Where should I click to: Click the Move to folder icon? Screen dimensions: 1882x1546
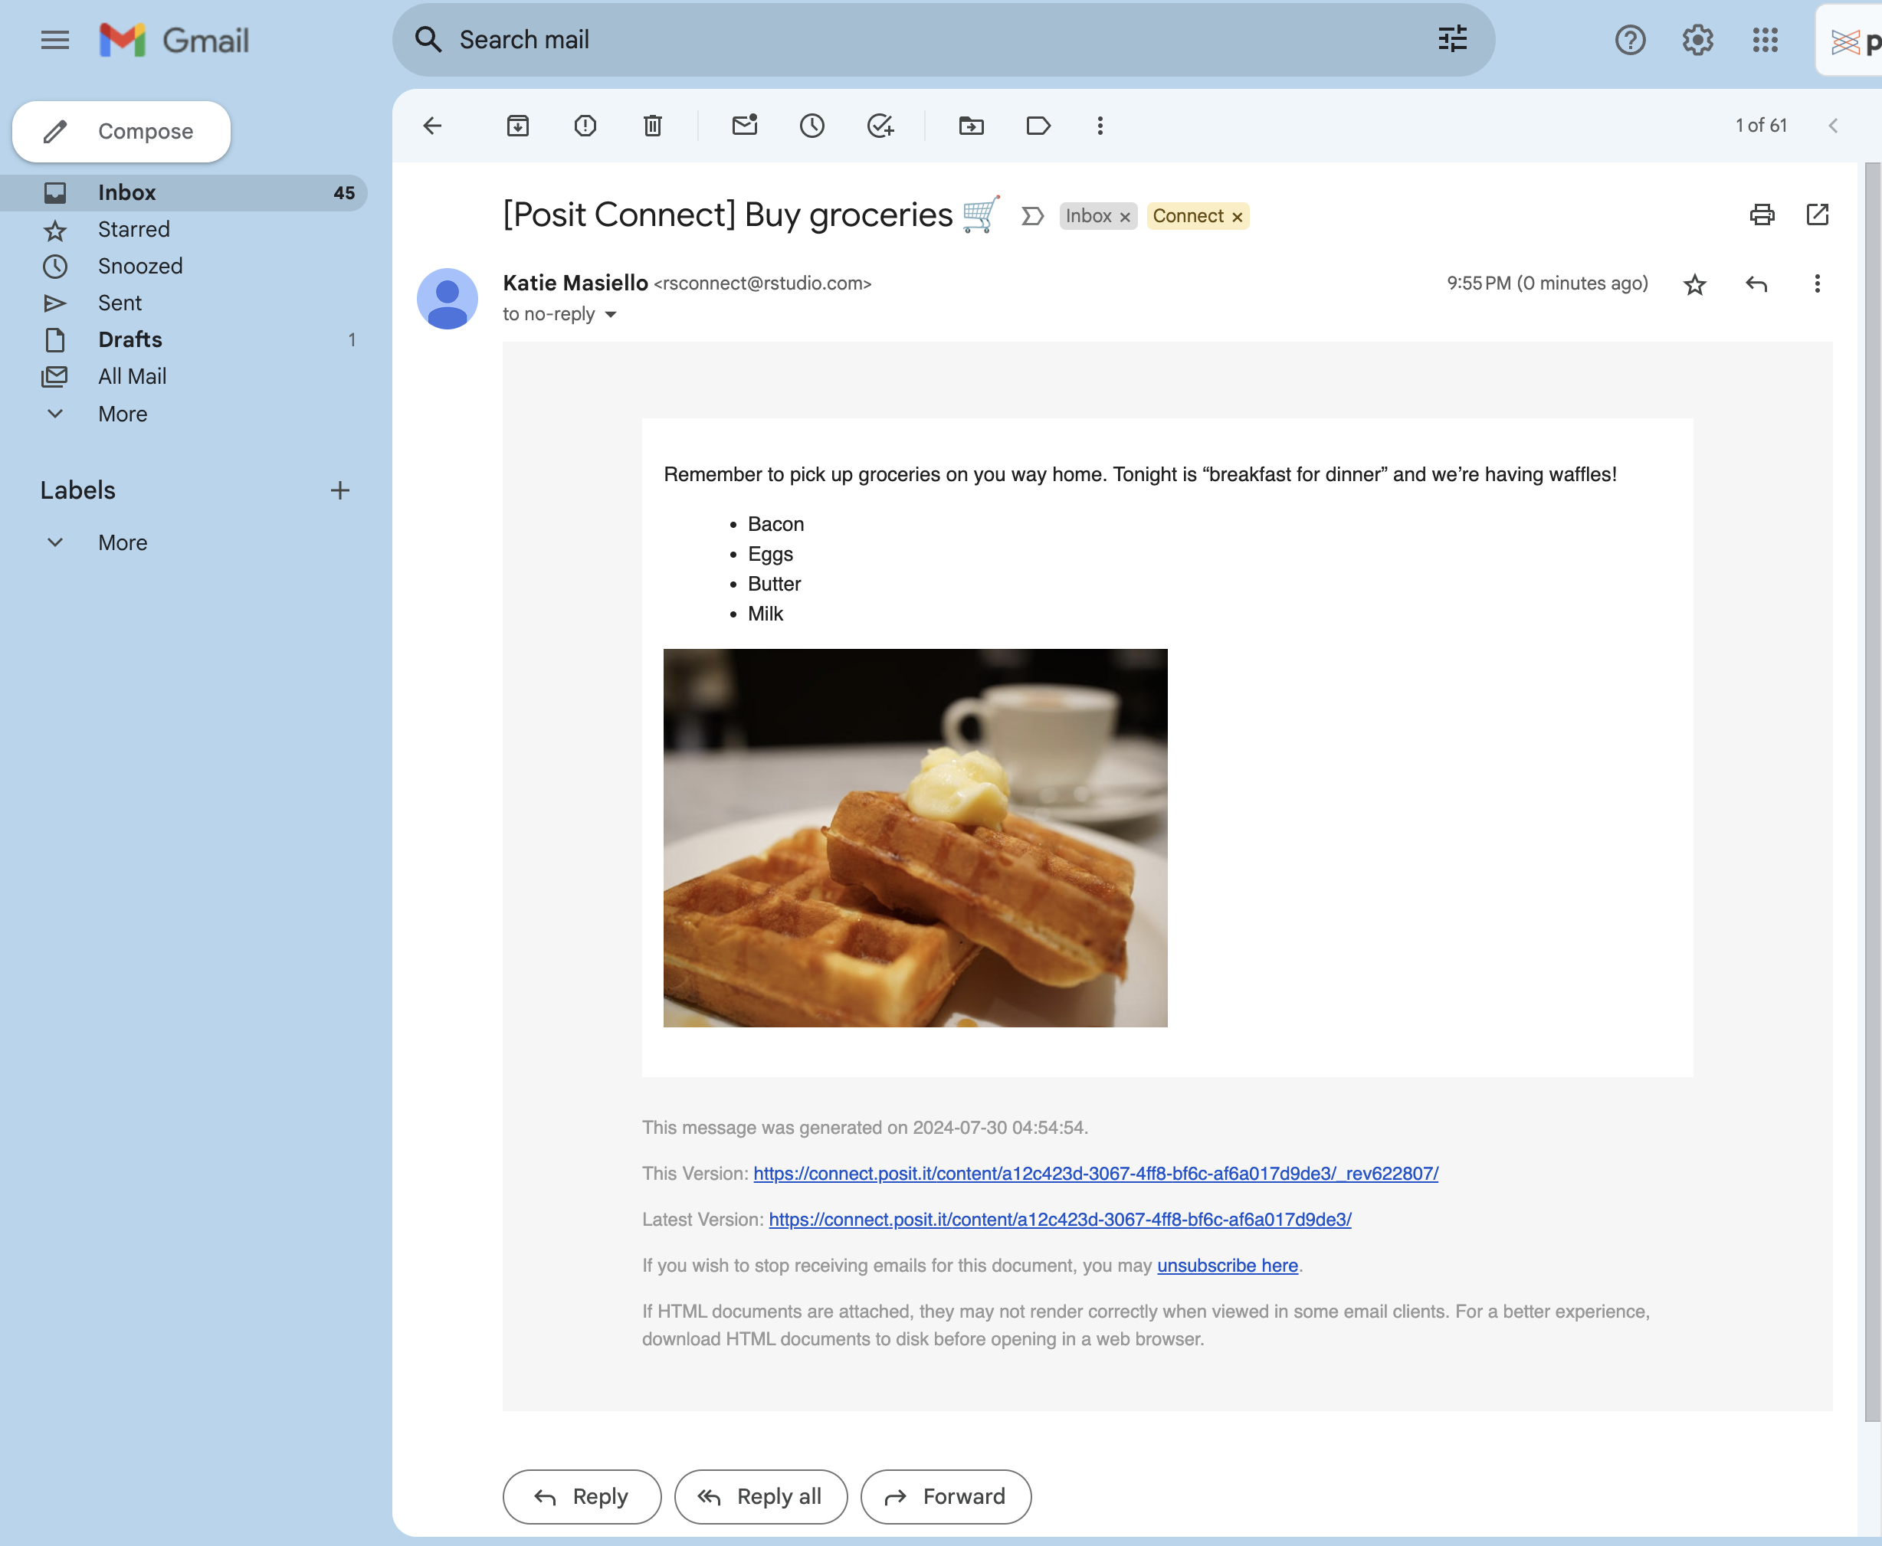pos(971,126)
